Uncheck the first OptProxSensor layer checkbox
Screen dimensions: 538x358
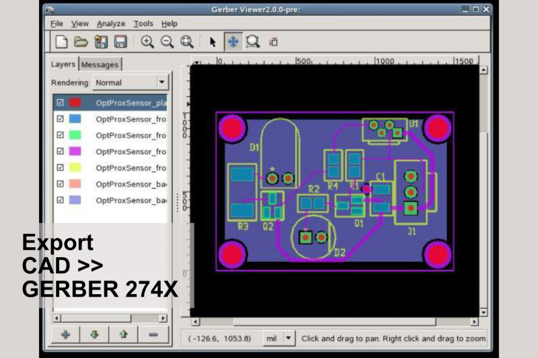tap(61, 103)
